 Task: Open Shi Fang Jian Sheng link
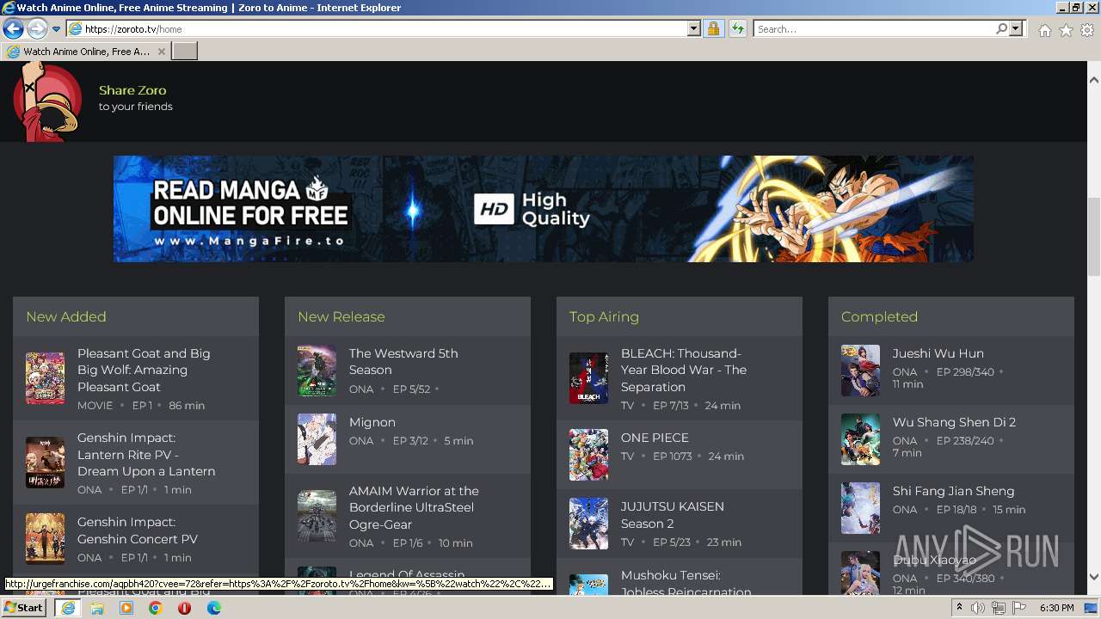click(x=953, y=491)
